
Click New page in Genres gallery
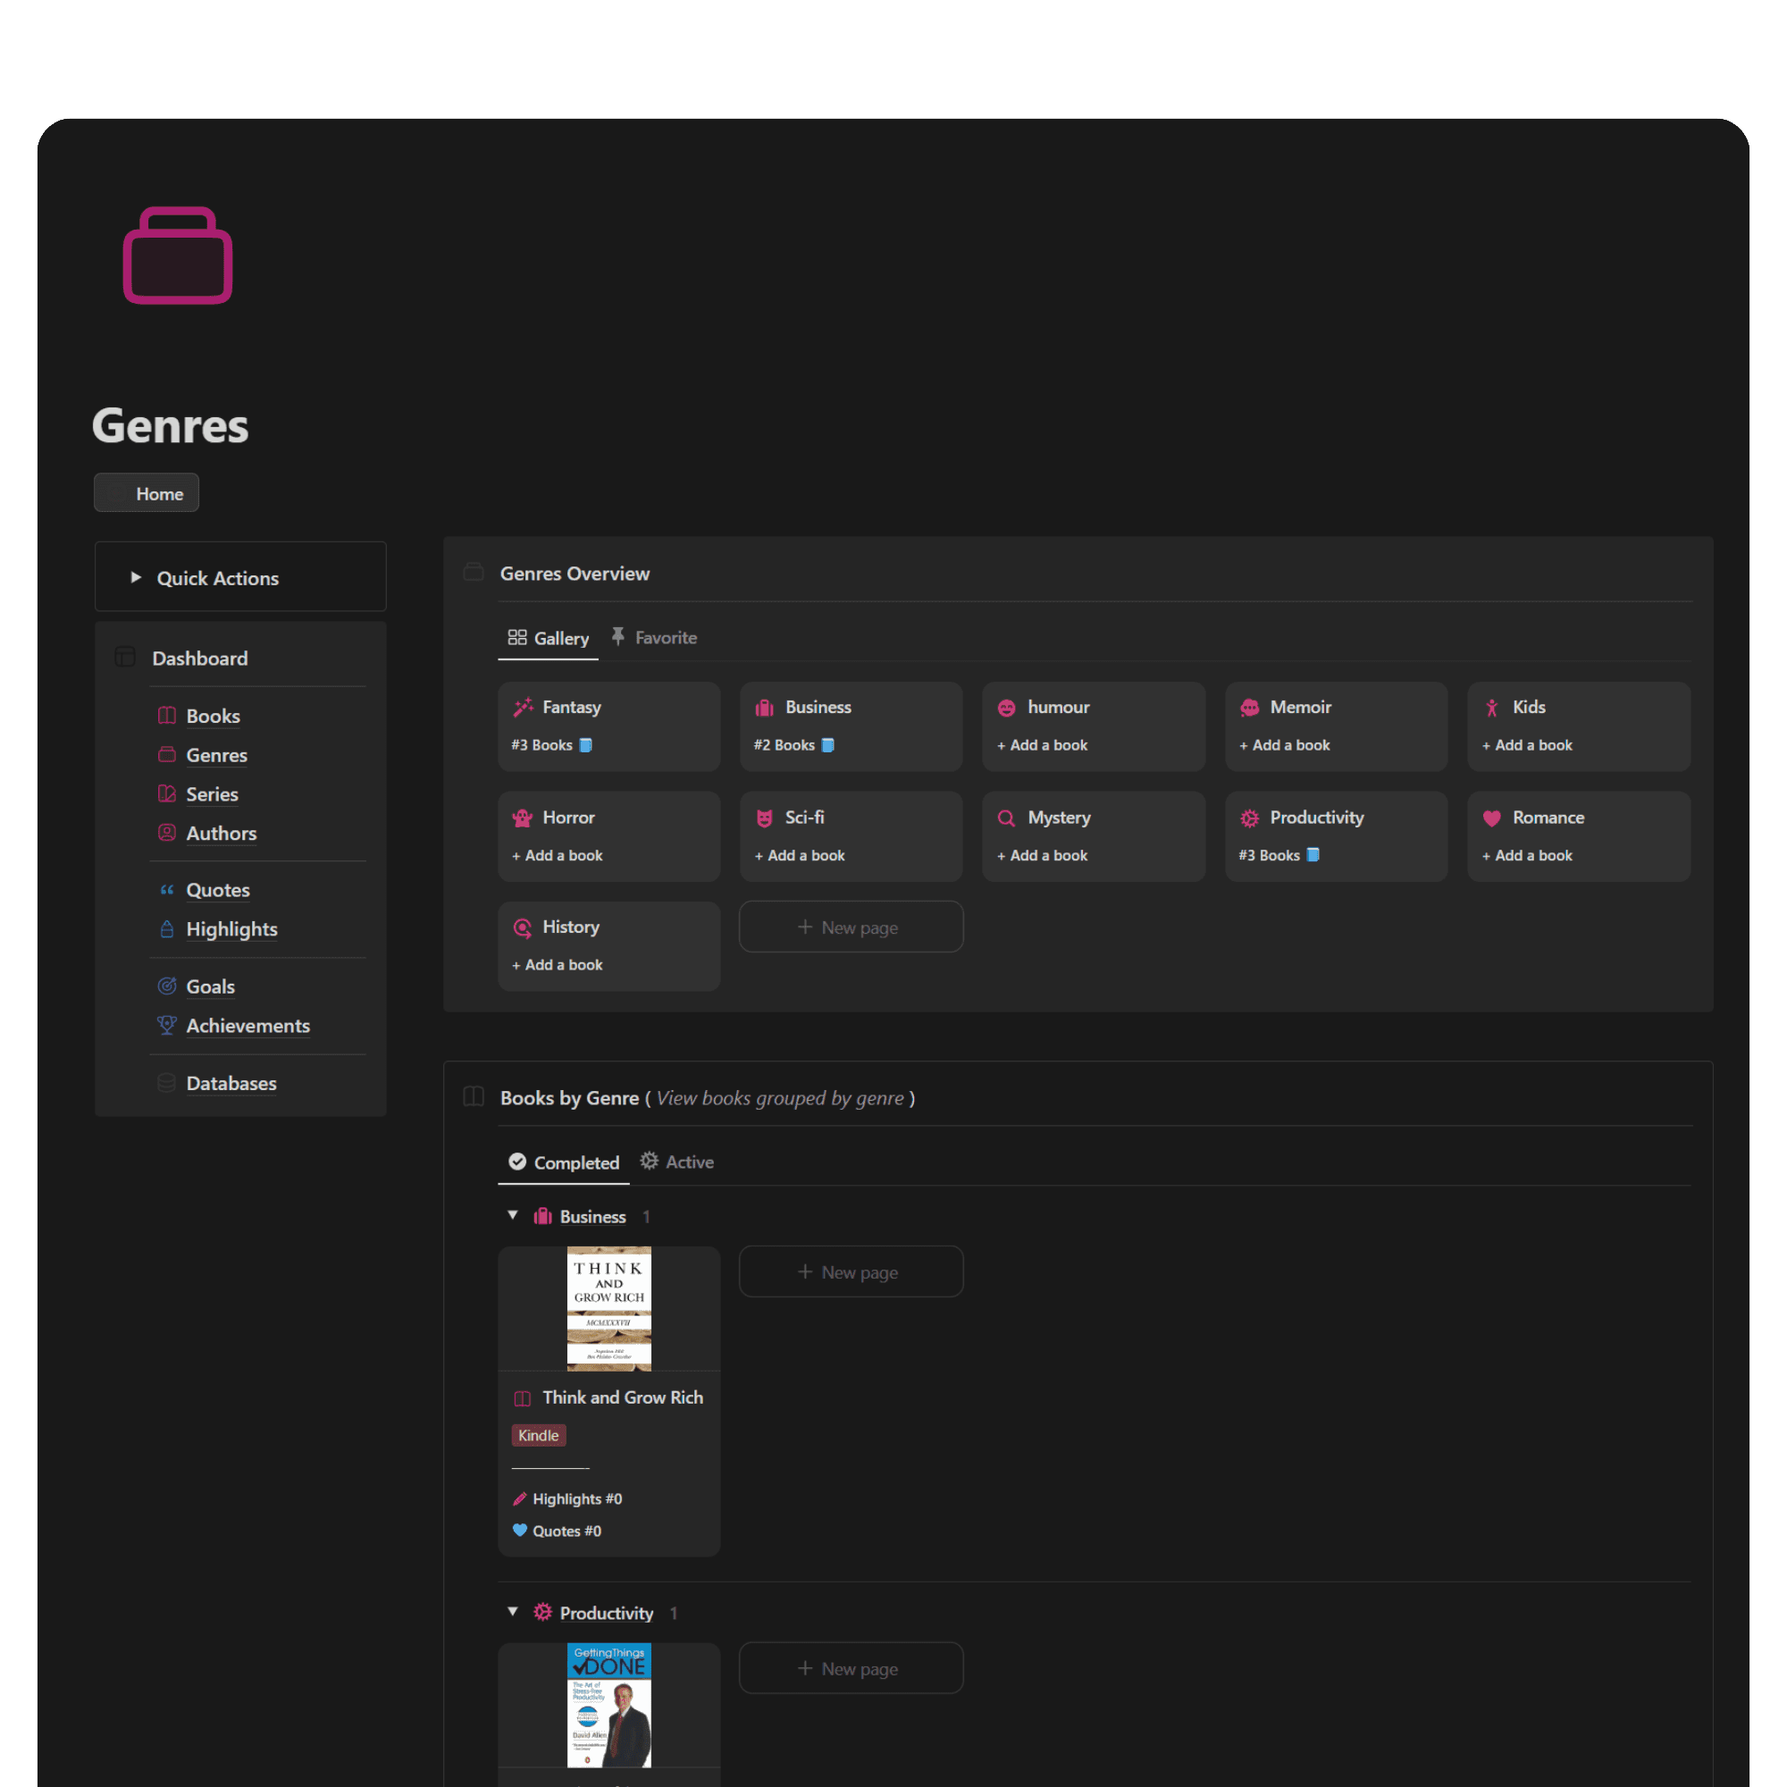click(850, 927)
